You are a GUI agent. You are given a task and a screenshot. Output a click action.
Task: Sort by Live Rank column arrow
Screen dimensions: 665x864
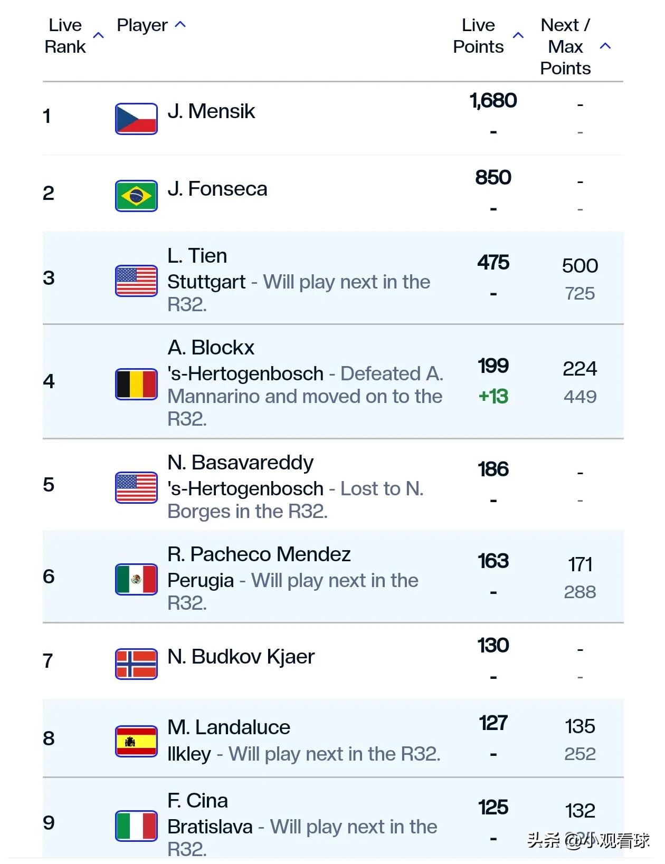click(98, 35)
